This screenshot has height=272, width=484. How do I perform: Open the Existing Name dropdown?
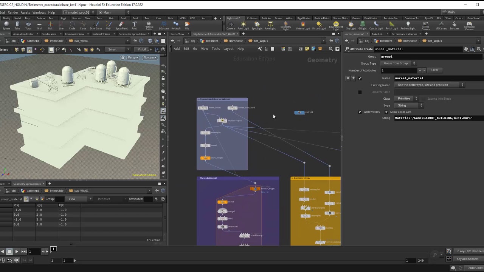tap(430, 85)
